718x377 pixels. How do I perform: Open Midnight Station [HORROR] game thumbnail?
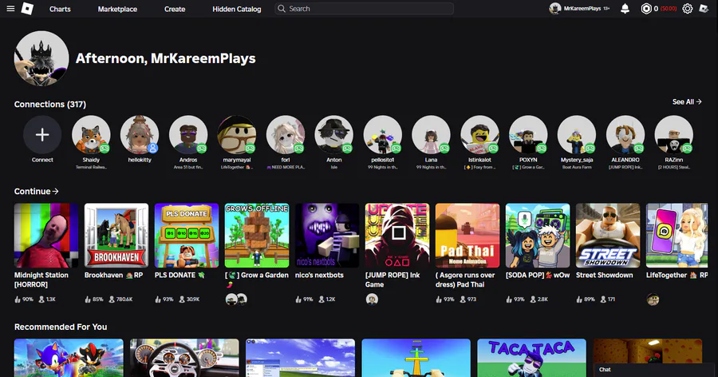[46, 236]
